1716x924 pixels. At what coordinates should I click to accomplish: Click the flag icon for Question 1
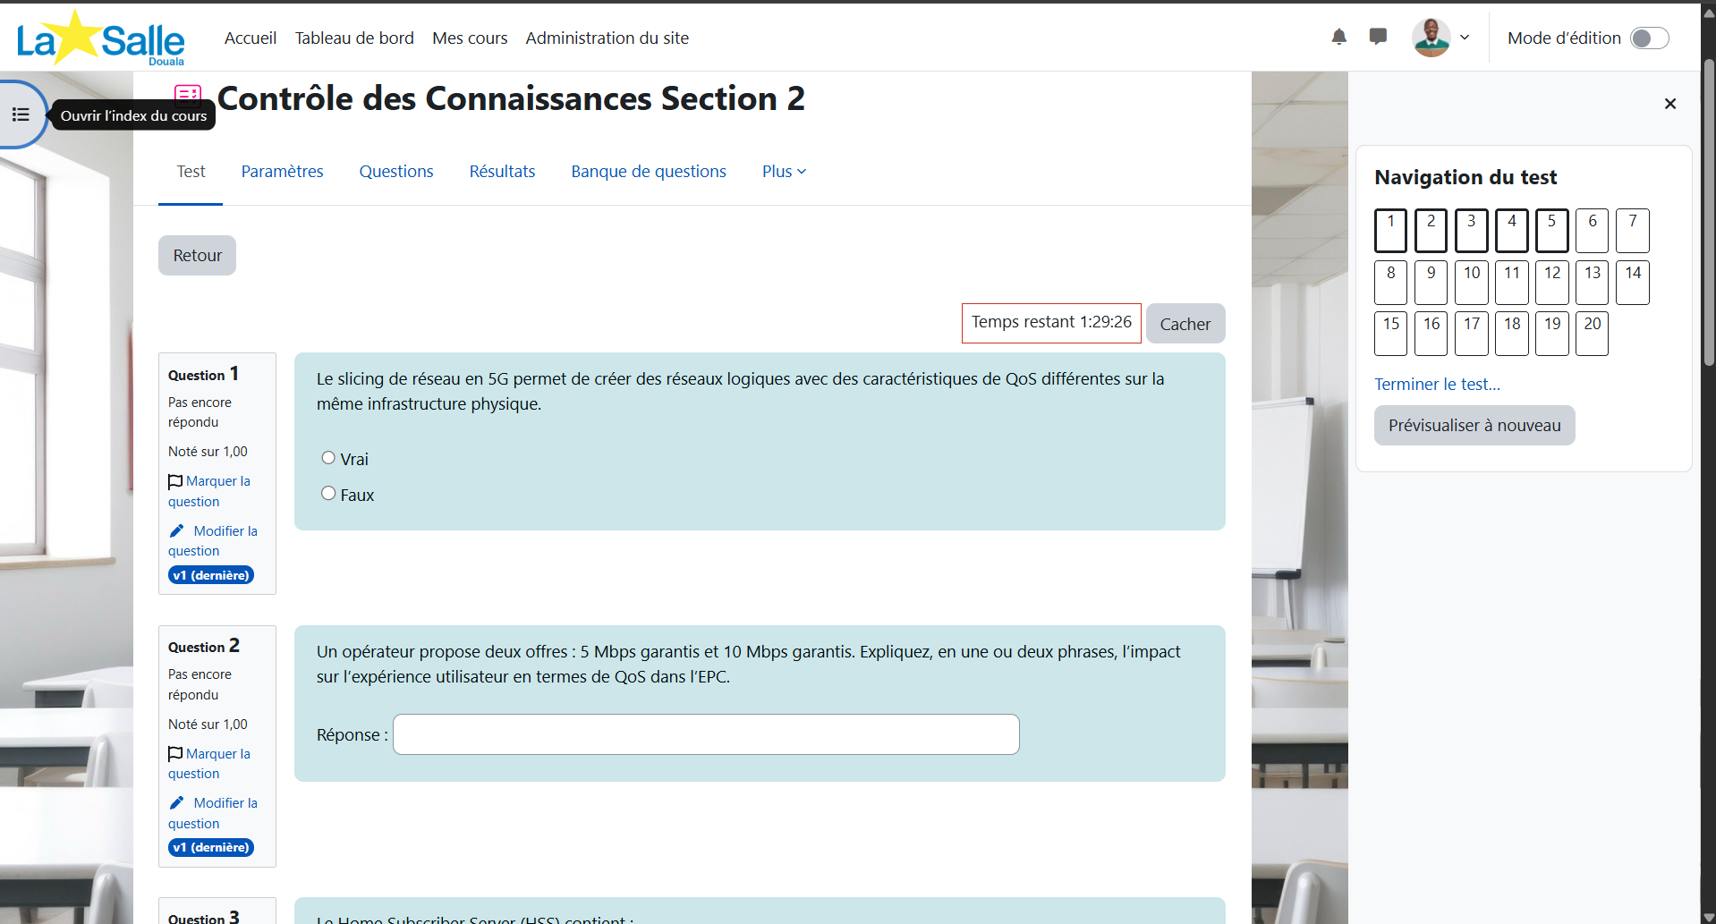(x=175, y=481)
